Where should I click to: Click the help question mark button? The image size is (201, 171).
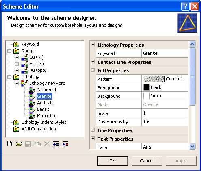click(185, 6)
